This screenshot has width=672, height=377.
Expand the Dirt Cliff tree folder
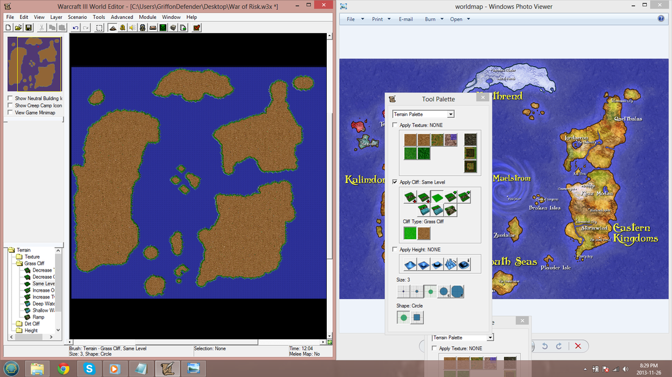pos(19,323)
